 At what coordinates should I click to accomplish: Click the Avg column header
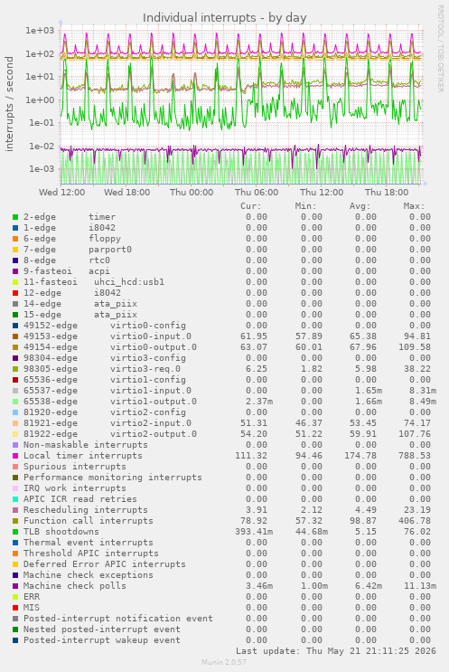coord(360,206)
